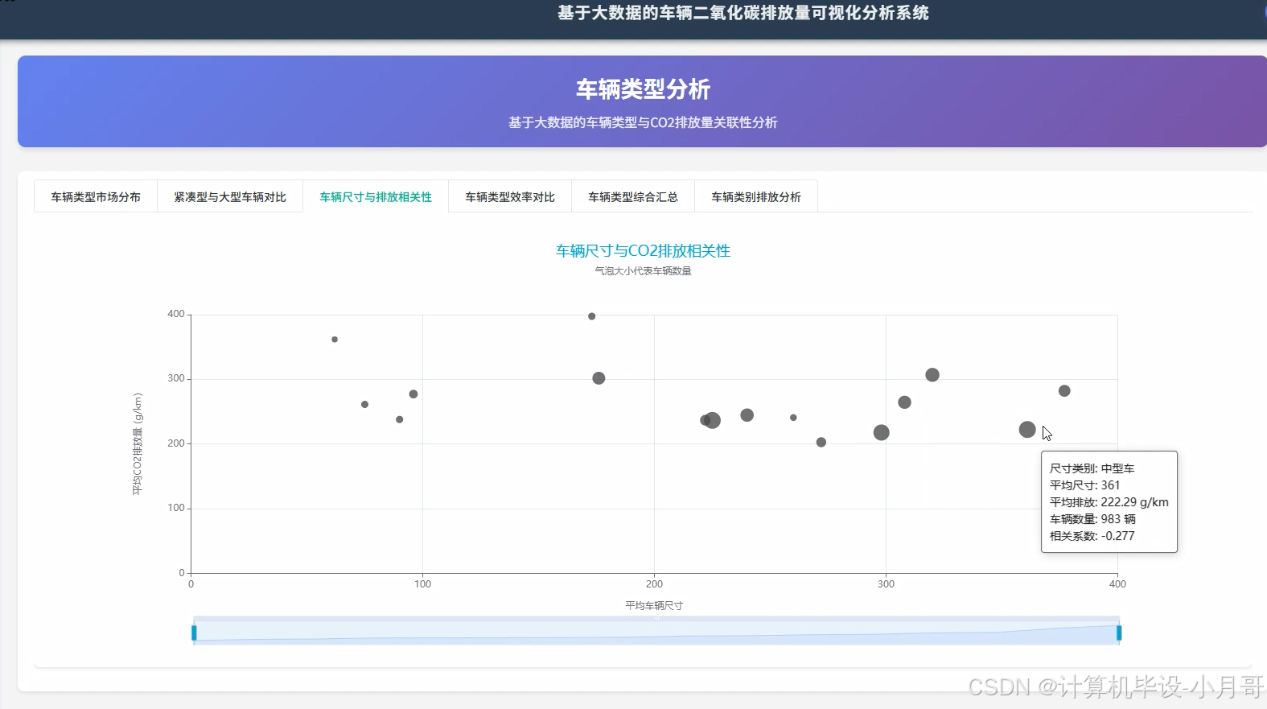Screen dimensions: 1267x709
Task: Click the y-axis label 平均CO2排放量 (g/km)
Action: [138, 444]
